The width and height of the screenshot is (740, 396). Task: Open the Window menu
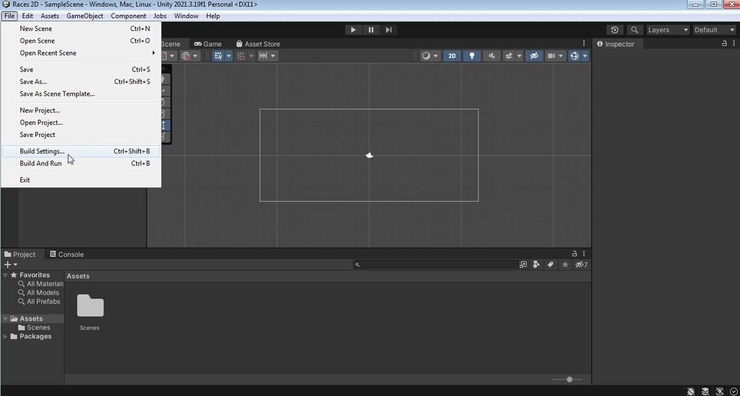[x=186, y=16]
